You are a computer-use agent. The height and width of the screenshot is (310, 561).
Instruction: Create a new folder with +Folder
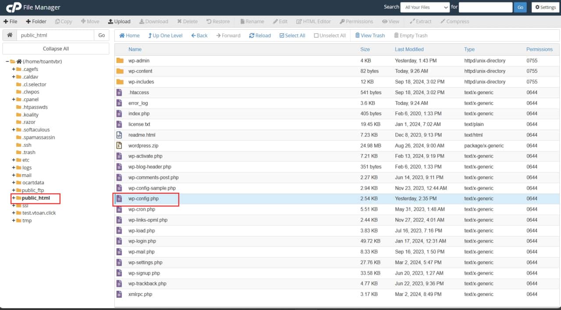tap(36, 21)
